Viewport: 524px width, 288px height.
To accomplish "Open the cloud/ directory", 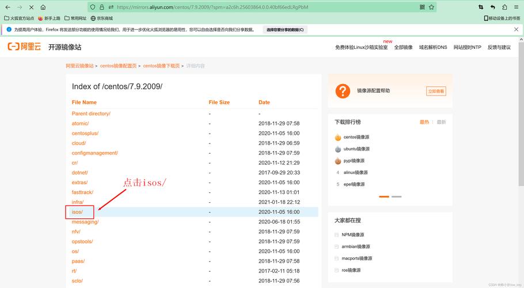I will tap(79, 143).
